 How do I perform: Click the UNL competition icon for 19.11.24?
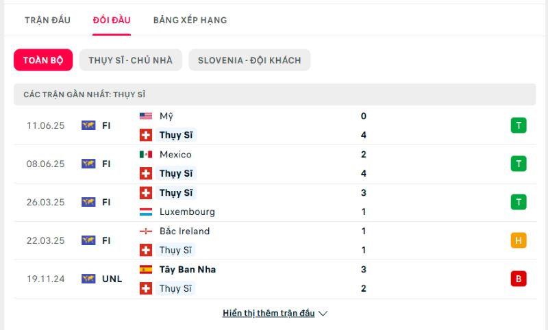point(88,279)
